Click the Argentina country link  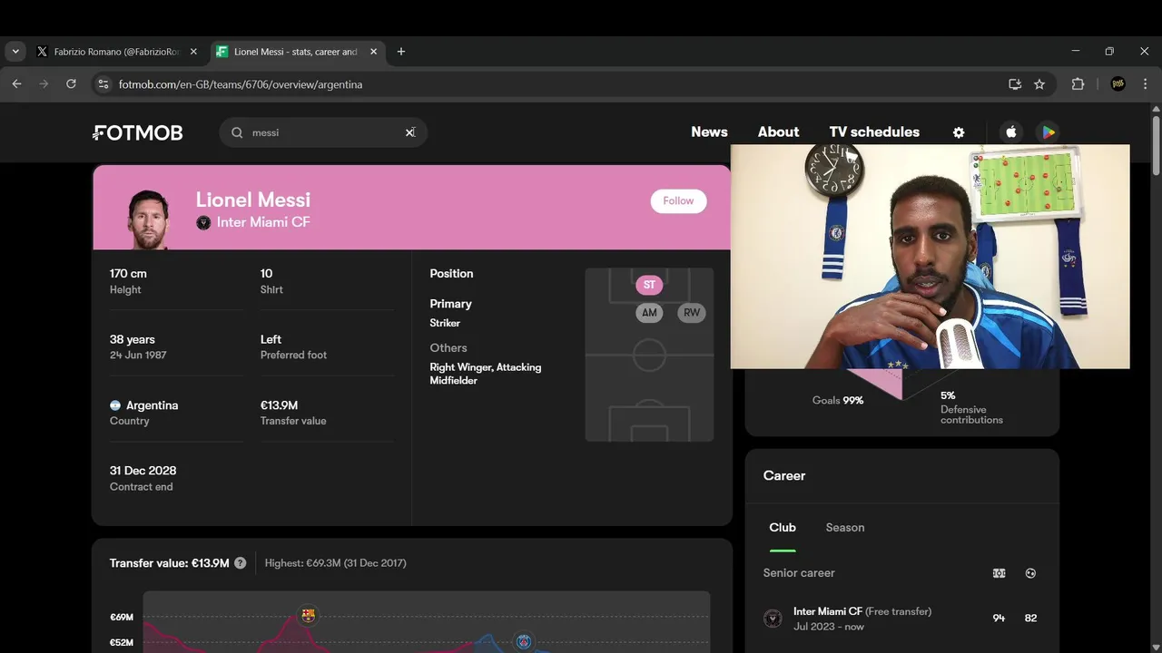(152, 405)
